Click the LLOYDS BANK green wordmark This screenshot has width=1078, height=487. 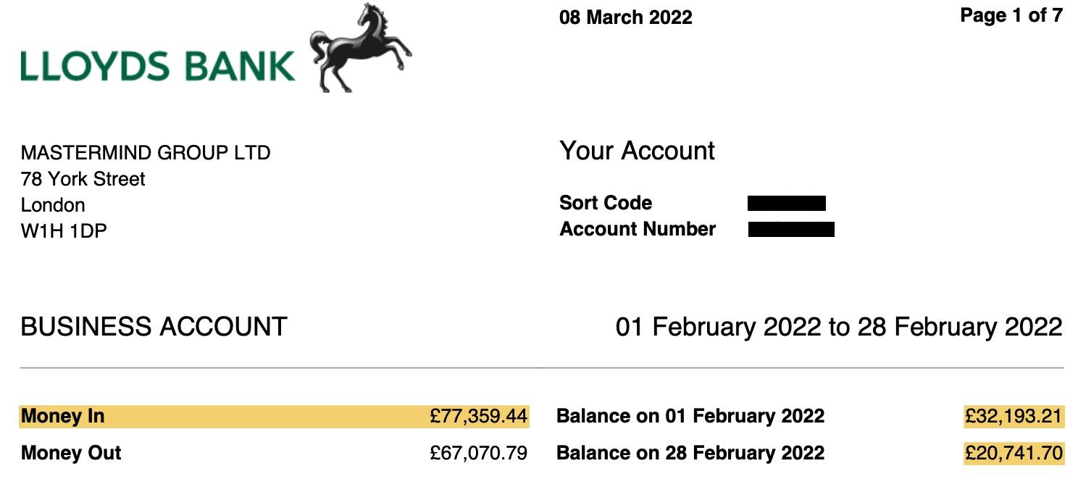click(x=157, y=66)
